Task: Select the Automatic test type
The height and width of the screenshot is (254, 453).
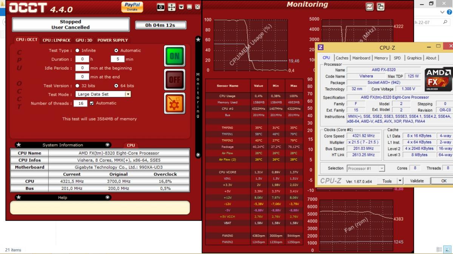Action: coord(116,50)
